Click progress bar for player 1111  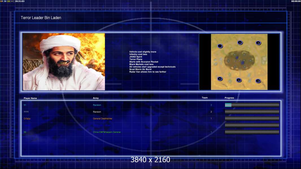(x=252, y=112)
